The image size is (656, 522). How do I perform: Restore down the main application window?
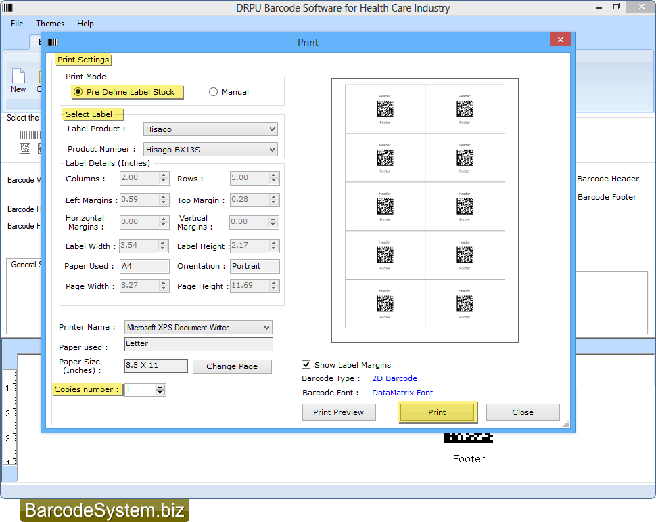(x=617, y=7)
